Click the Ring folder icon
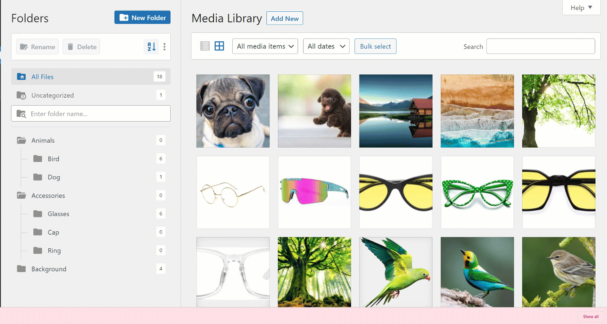 click(x=38, y=250)
